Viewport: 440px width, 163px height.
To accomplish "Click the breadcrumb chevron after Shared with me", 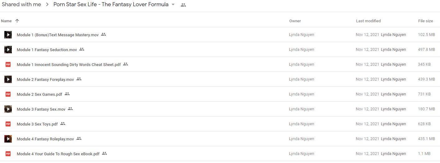I will click(x=47, y=5).
